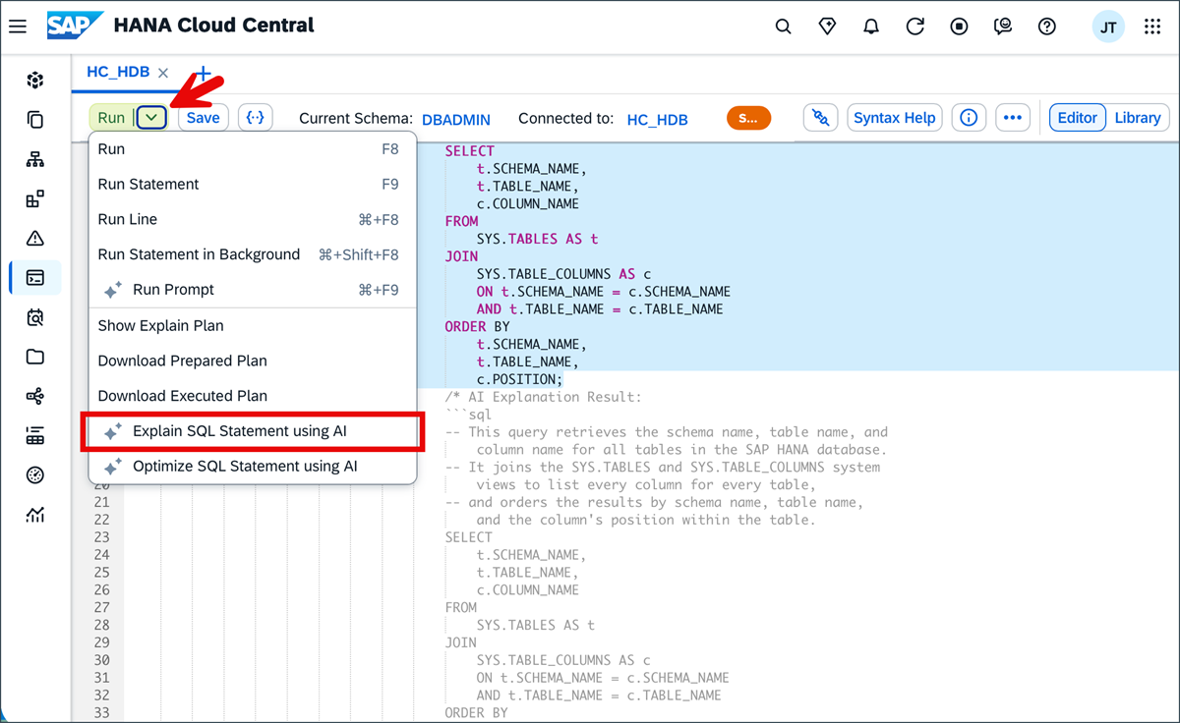Choose Run Statement in Background
Viewport: 1180px width, 723px height.
(253, 254)
